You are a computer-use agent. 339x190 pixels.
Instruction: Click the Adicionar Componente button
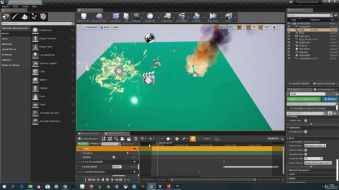(x=304, y=99)
